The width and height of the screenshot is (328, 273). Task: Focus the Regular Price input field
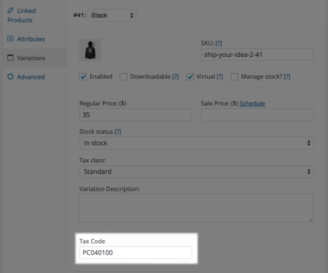[136, 115]
